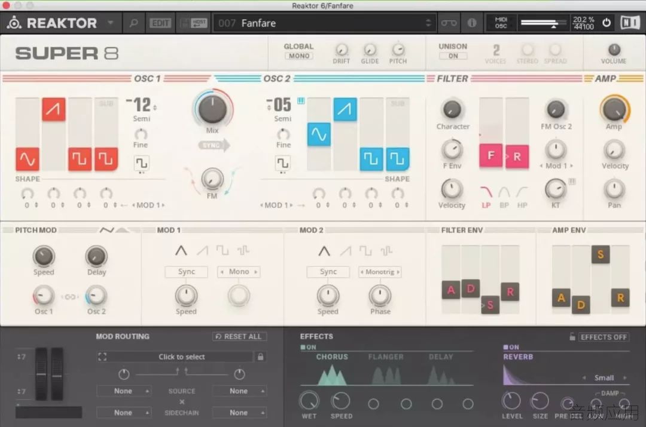The height and width of the screenshot is (427, 646).
Task: Switch to the CHORUS effect tab
Action: tap(332, 357)
